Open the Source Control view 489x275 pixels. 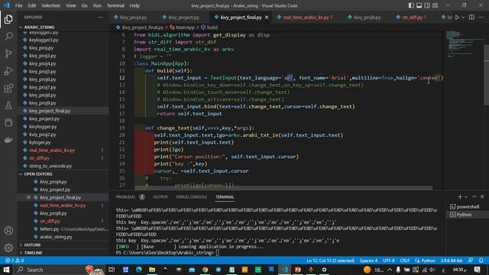8,53
